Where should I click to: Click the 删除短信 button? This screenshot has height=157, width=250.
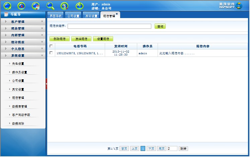coord(59,39)
